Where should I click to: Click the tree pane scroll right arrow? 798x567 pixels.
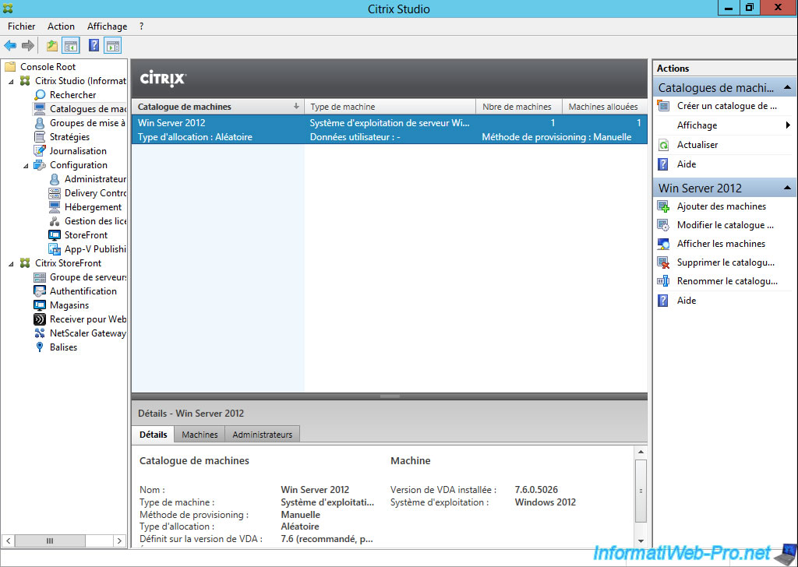(x=119, y=541)
